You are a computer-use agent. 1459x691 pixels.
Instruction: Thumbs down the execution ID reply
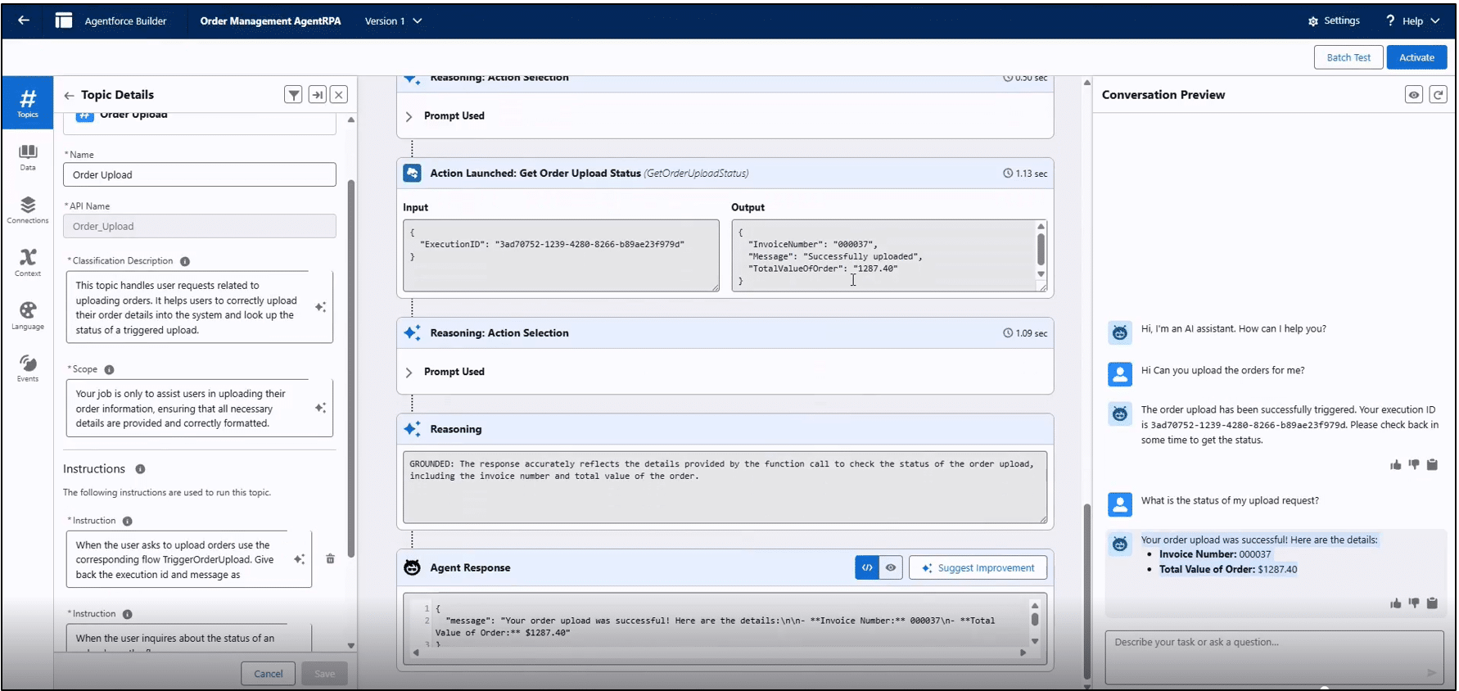(x=1414, y=465)
